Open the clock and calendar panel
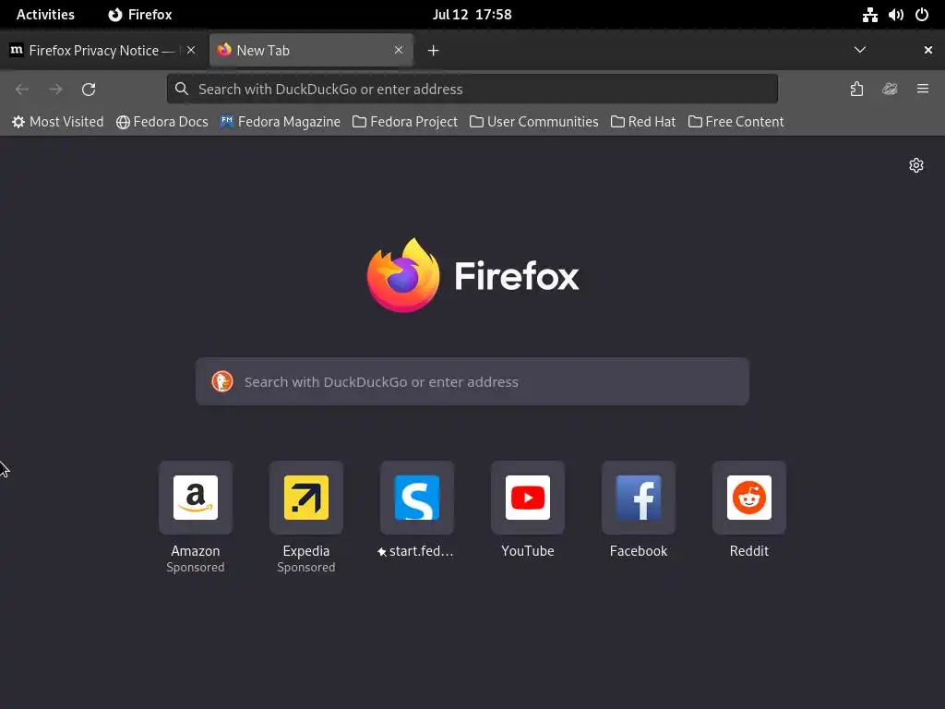This screenshot has height=709, width=945. point(472,15)
